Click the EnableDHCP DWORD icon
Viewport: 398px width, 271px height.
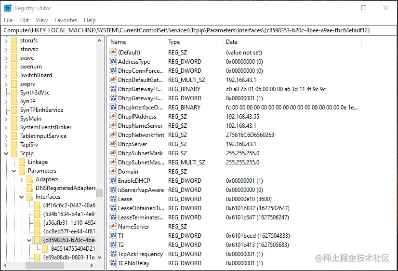click(113, 180)
